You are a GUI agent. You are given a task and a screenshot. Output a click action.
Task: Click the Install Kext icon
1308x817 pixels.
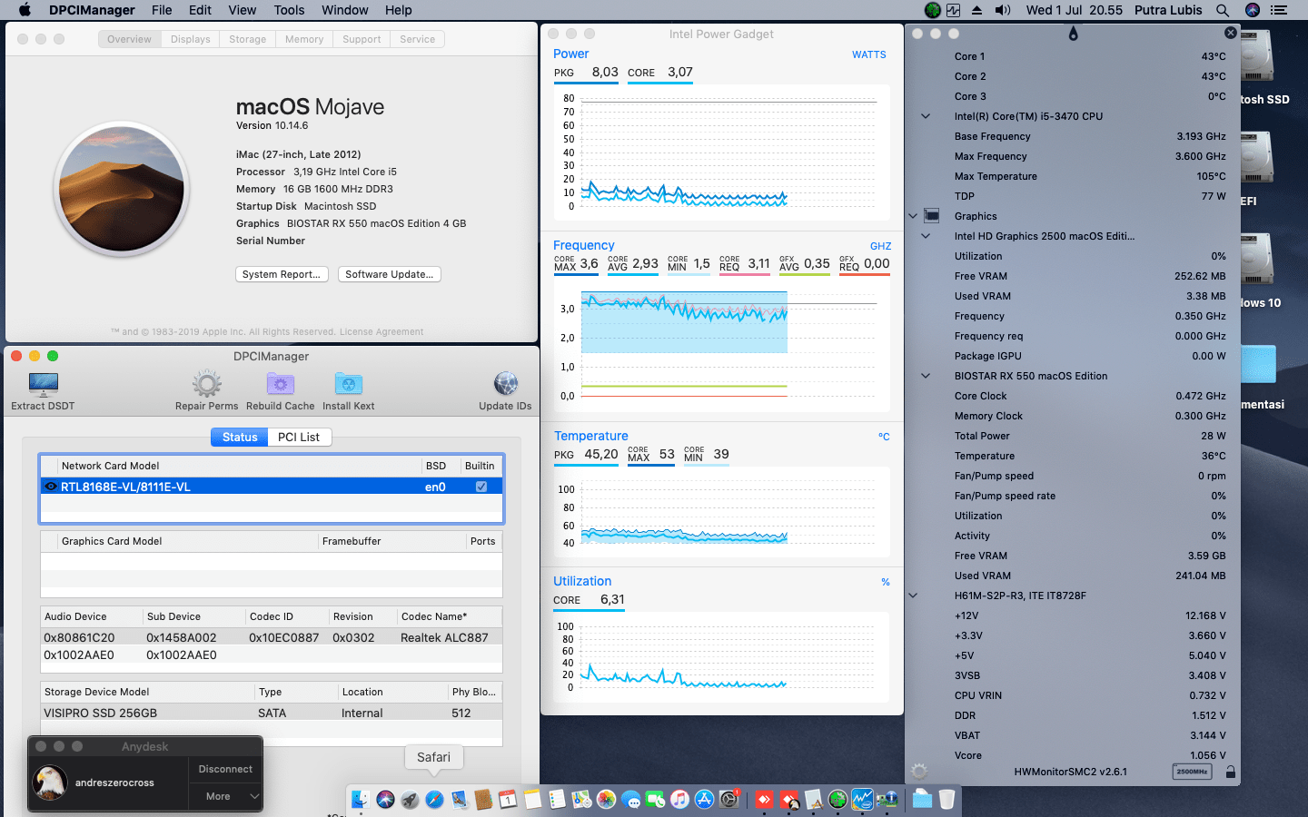pos(348,384)
